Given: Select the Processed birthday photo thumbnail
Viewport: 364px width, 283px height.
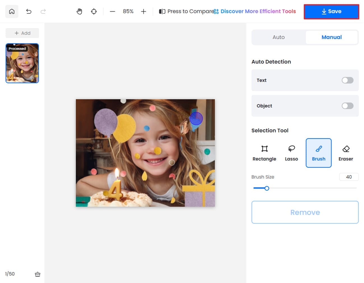Looking at the screenshot, I should pos(22,63).
